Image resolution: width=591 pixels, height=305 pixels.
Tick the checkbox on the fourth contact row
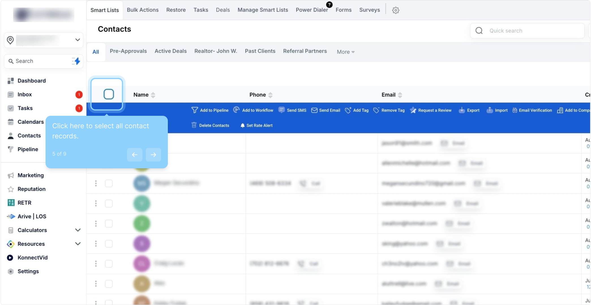click(109, 203)
